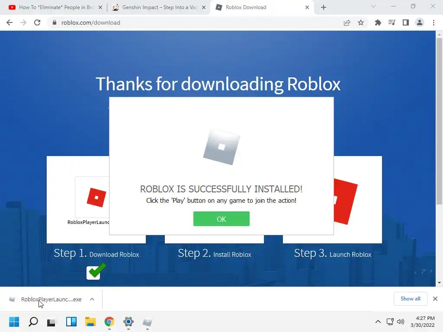Click the "Thanks for downloading Roblox" heading
The height and width of the screenshot is (332, 443).
click(218, 84)
